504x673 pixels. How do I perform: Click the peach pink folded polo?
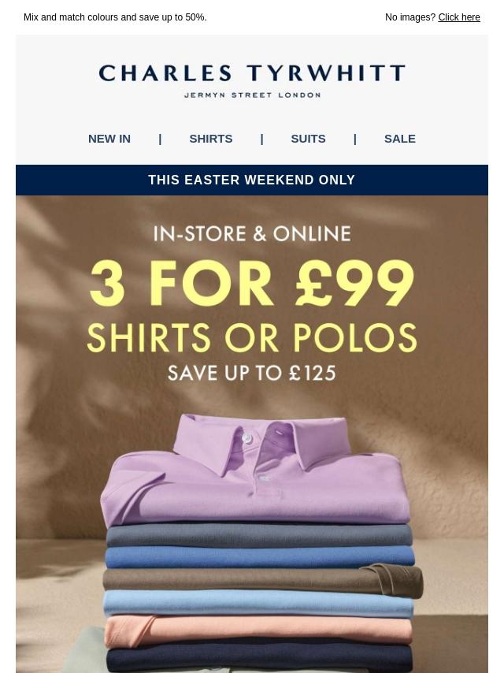[x=258, y=629]
